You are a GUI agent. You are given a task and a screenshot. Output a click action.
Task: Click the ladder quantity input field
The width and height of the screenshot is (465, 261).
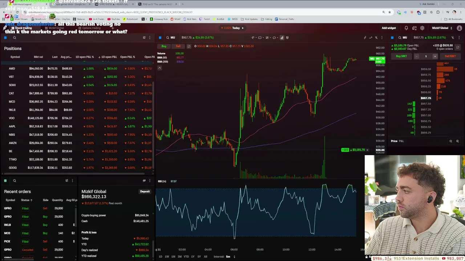point(426,56)
